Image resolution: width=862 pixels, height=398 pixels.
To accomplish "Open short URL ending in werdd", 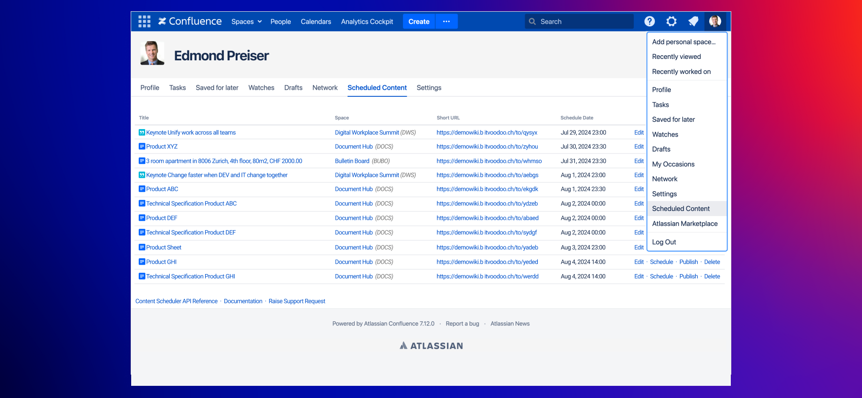I will [x=488, y=276].
